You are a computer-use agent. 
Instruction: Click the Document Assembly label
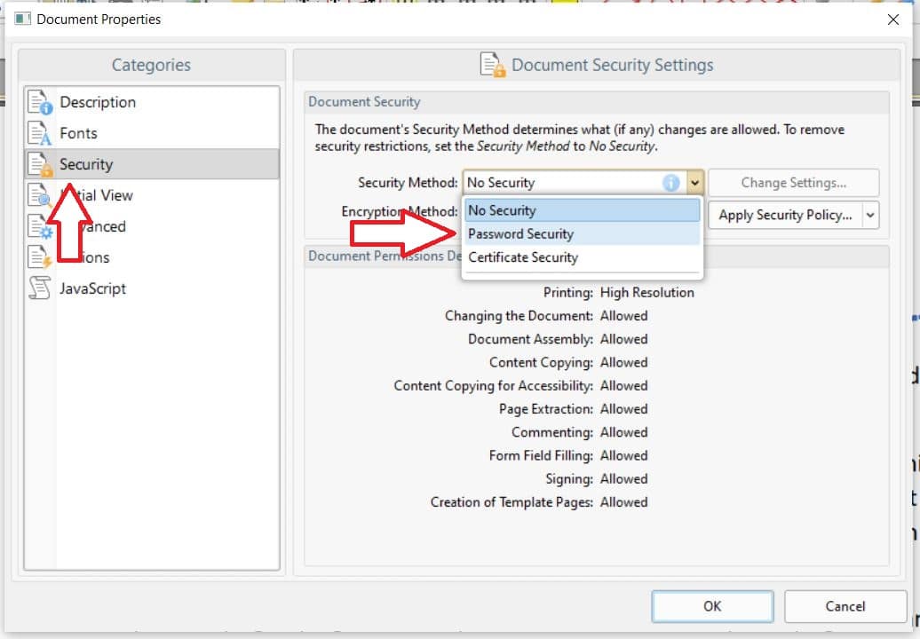(x=530, y=339)
